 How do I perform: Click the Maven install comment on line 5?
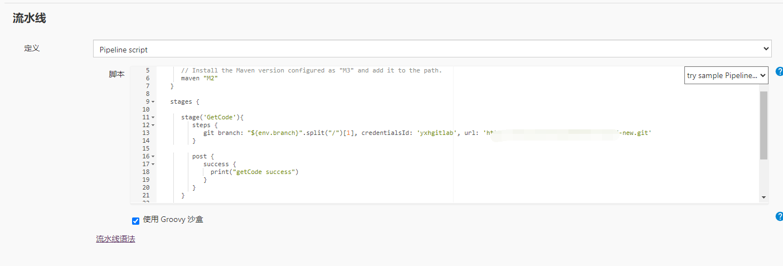click(311, 71)
